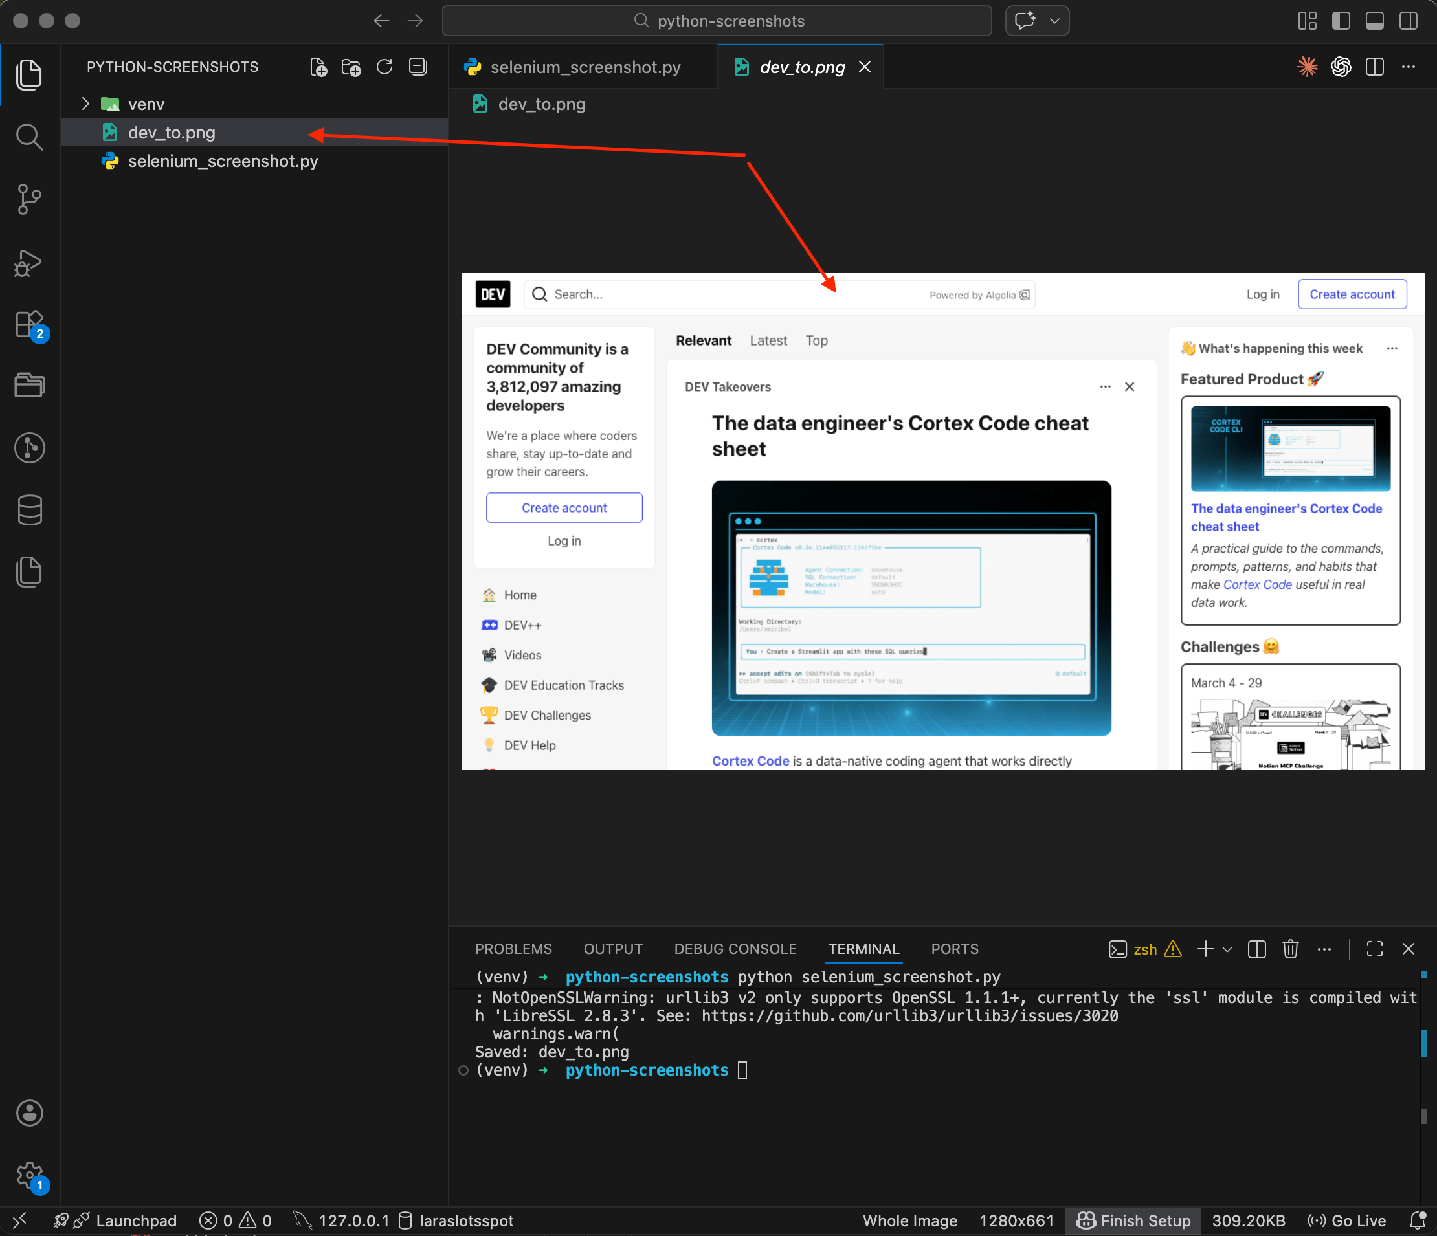The image size is (1437, 1236).
Task: Open the chat dropdown arrow in title bar
Action: [x=1055, y=21]
